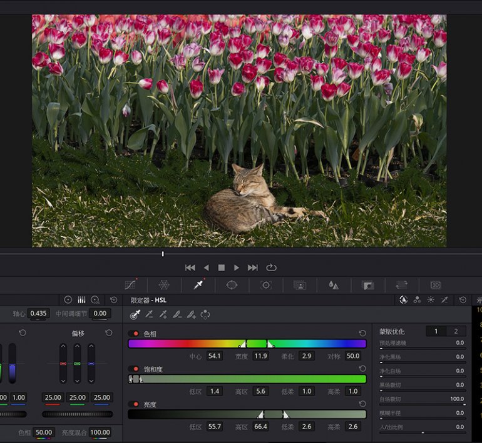482x443 pixels.
Task: Open the Power Window palette
Action: coord(232,285)
